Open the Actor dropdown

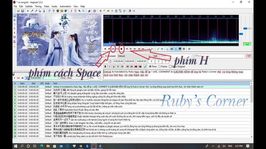click(x=176, y=56)
